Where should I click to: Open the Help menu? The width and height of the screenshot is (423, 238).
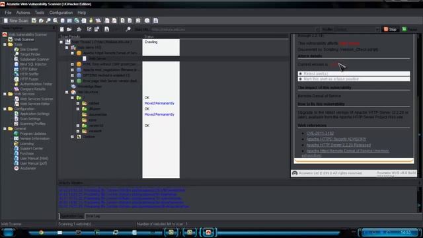[x=82, y=13]
